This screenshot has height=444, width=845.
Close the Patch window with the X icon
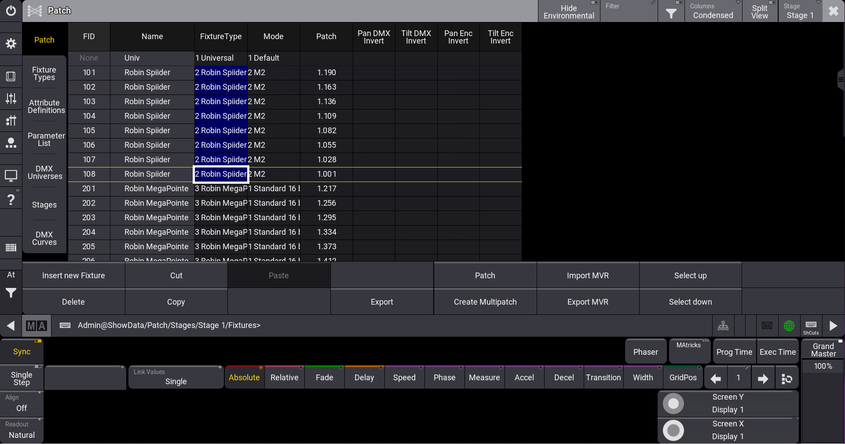834,11
